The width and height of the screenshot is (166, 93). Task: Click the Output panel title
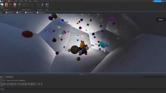pos(81,74)
